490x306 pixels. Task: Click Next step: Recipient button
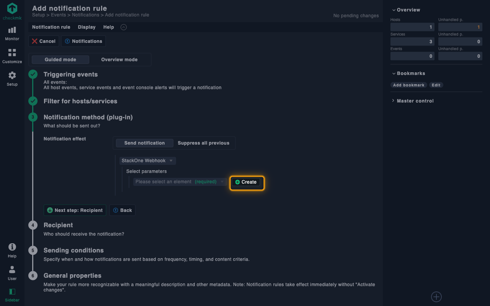tap(75, 210)
